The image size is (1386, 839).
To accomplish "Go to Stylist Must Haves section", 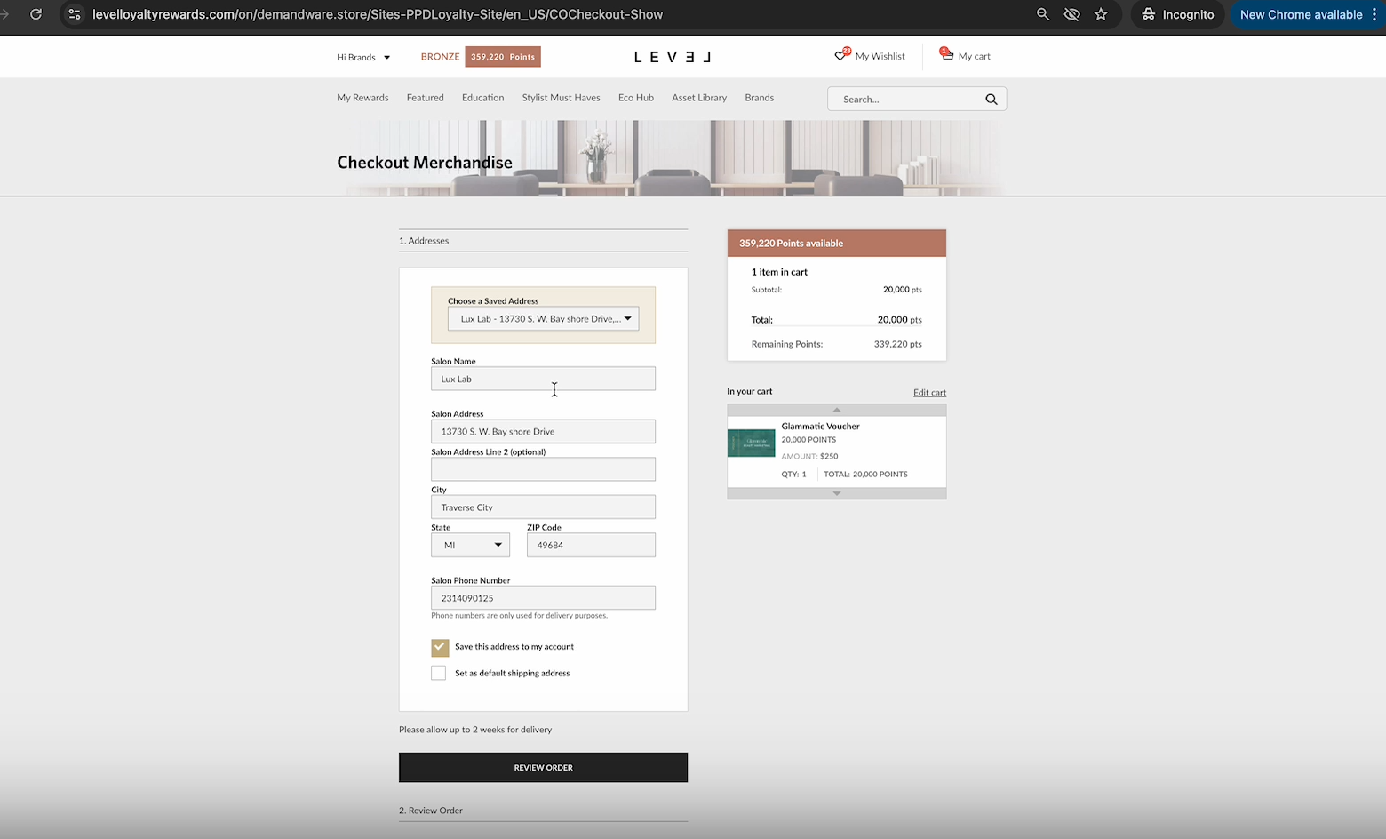I will [x=561, y=98].
